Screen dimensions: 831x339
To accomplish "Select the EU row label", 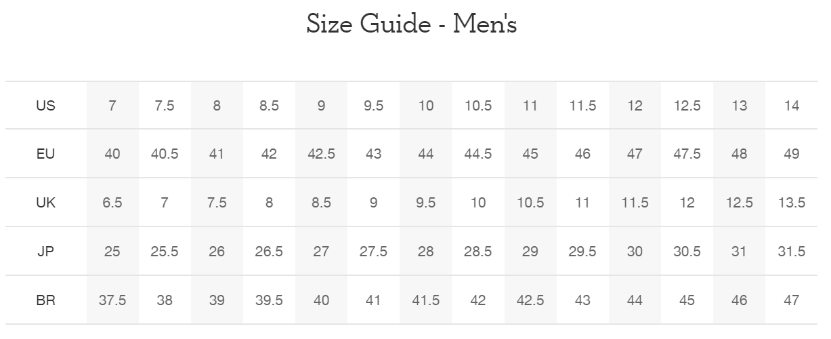I will [x=46, y=154].
